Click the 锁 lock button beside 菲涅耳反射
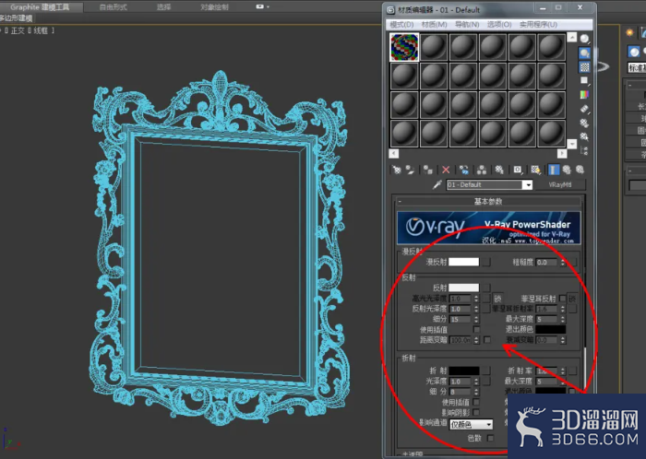Screen dimensions: 646x459 572,299
